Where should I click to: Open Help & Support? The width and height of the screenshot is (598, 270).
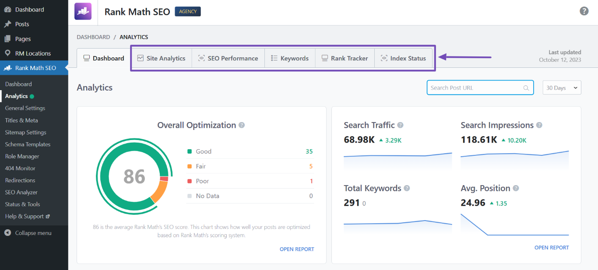point(34,216)
